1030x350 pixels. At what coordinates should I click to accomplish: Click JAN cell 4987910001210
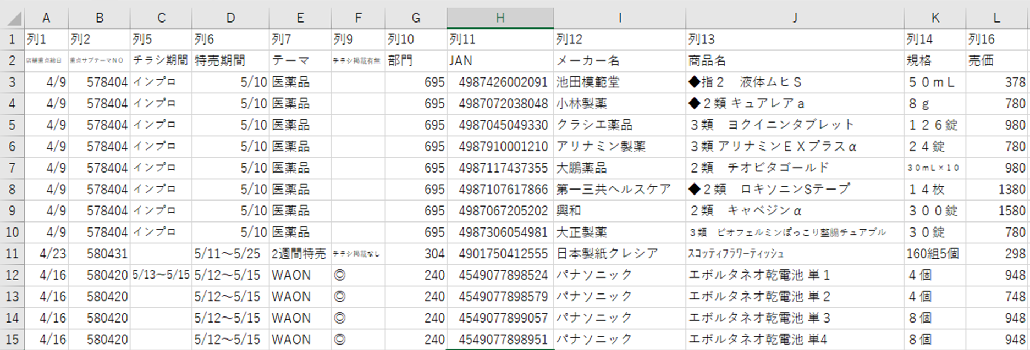pyautogui.click(x=500, y=146)
